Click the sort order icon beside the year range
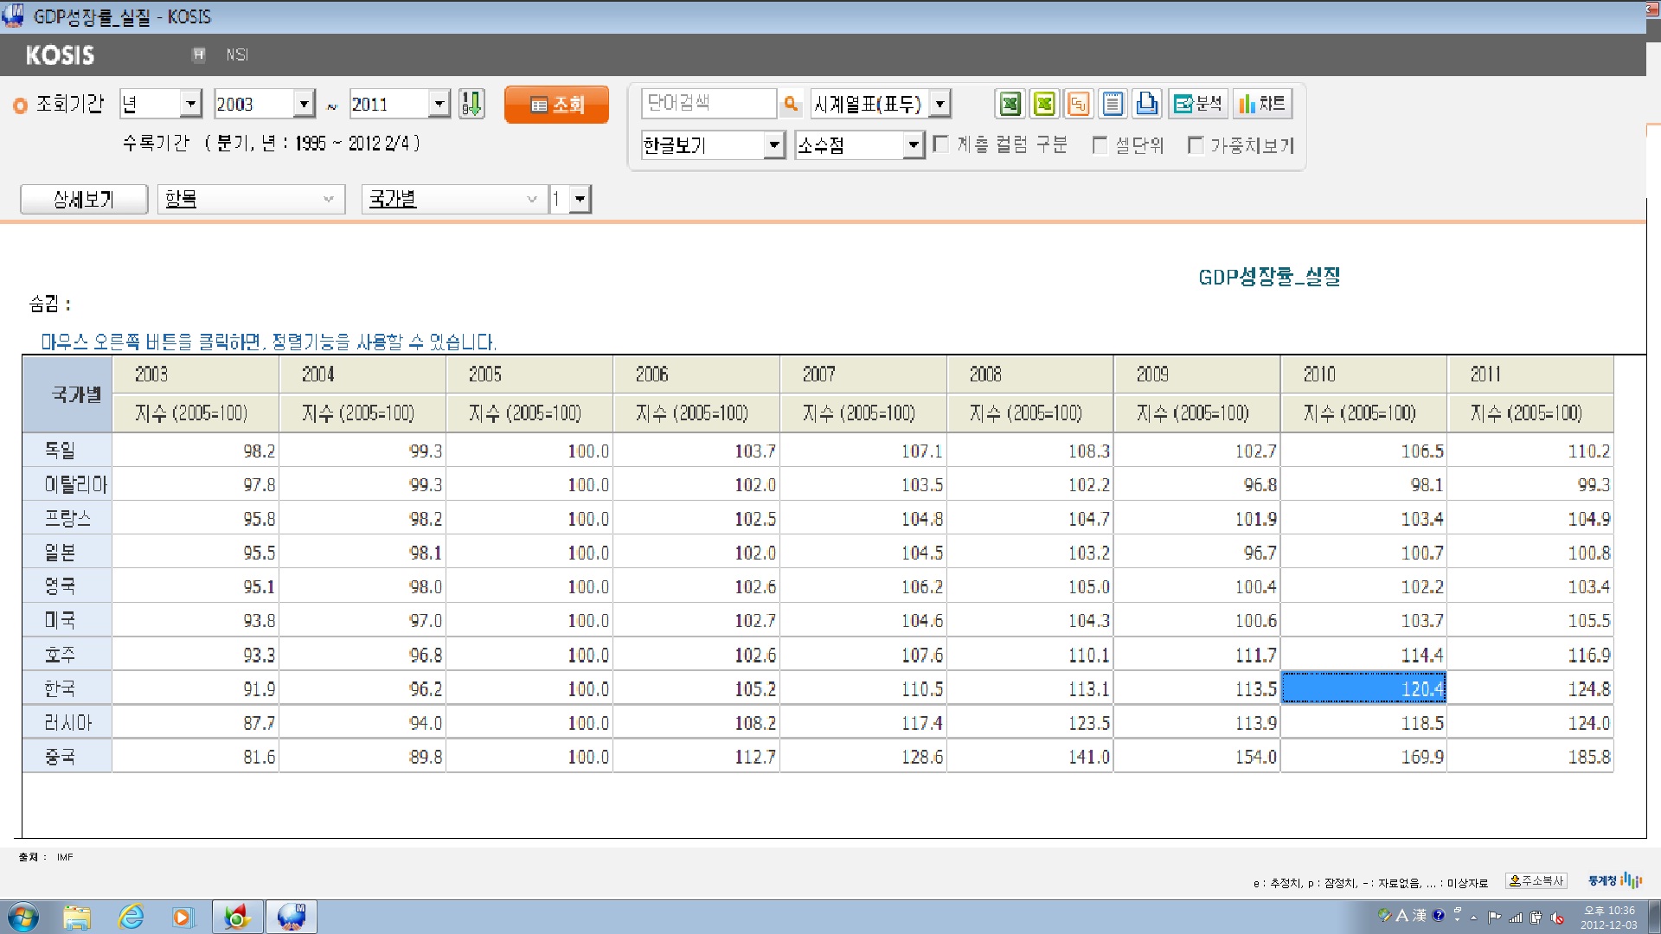This screenshot has height=934, width=1661. tap(471, 104)
